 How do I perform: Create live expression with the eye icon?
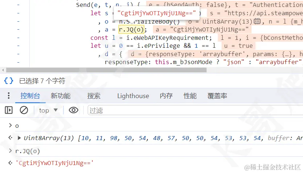tap(74, 110)
